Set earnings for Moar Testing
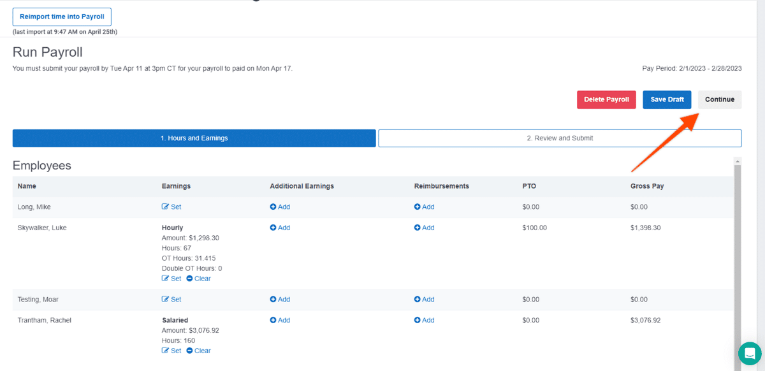 [171, 300]
